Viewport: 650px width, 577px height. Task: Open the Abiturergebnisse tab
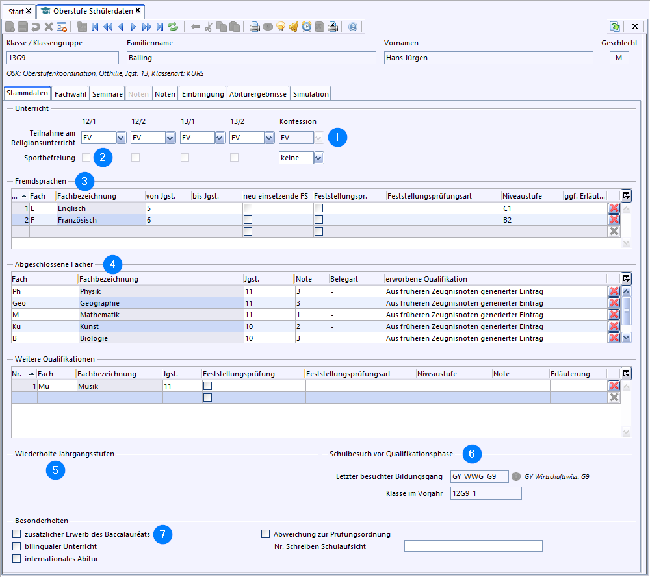pos(258,94)
